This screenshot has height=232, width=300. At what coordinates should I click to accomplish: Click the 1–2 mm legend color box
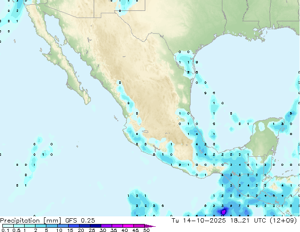coord(30,226)
